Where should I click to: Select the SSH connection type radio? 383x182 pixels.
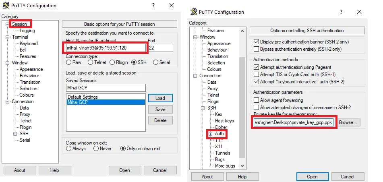point(134,62)
